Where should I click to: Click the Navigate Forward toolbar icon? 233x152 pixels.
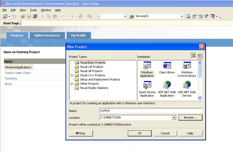point(90,16)
